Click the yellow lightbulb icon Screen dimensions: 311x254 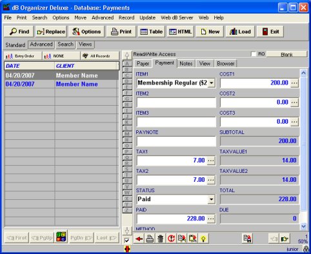click(x=203, y=239)
